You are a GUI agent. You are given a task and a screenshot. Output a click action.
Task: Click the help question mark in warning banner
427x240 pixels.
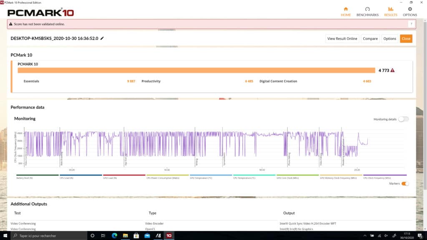pos(411,24)
